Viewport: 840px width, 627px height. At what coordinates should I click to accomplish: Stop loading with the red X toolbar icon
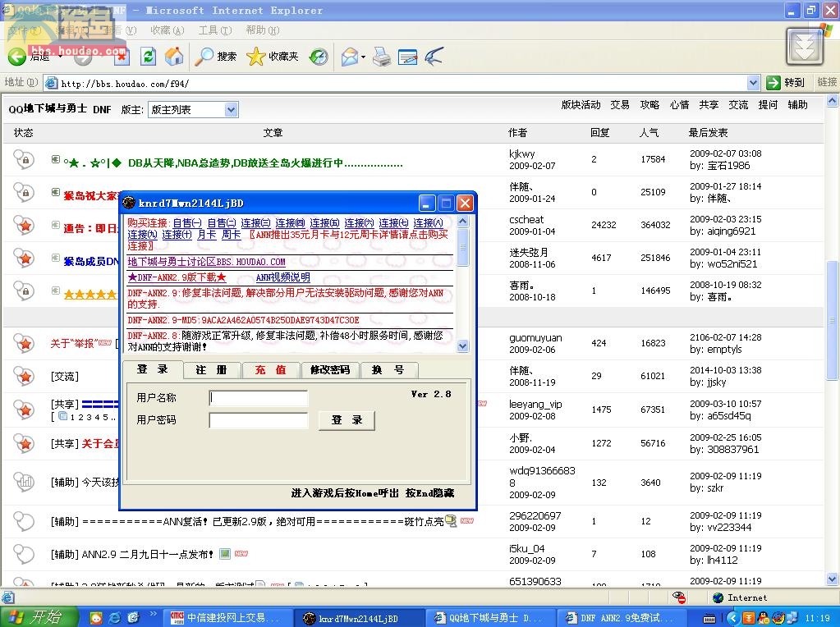pyautogui.click(x=122, y=57)
